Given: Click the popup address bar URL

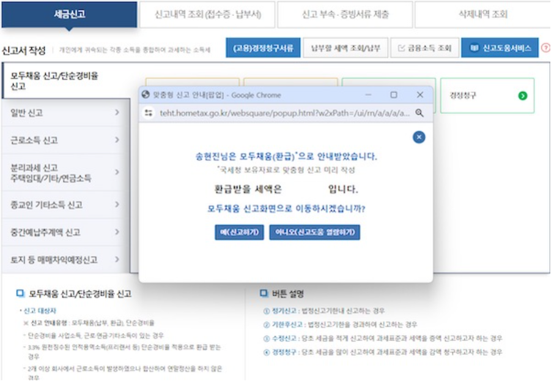Looking at the screenshot, I should [x=284, y=113].
